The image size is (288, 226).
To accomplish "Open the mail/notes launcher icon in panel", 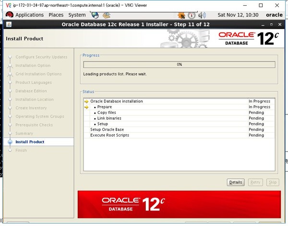I will tap(107, 15).
